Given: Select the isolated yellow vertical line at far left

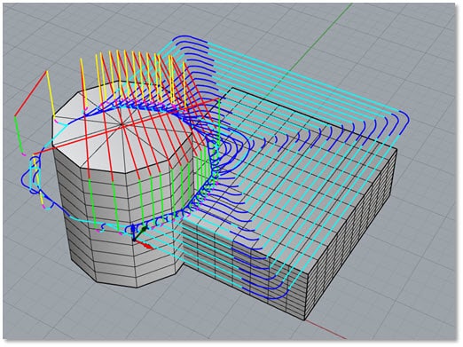Looking at the screenshot, I should pos(51,93).
